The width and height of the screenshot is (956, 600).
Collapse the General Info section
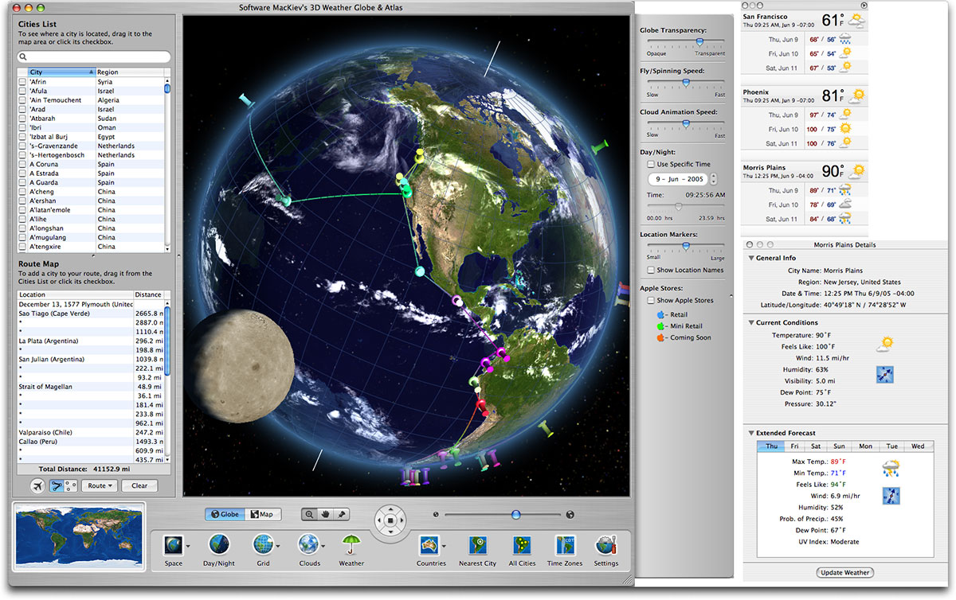[x=750, y=258]
